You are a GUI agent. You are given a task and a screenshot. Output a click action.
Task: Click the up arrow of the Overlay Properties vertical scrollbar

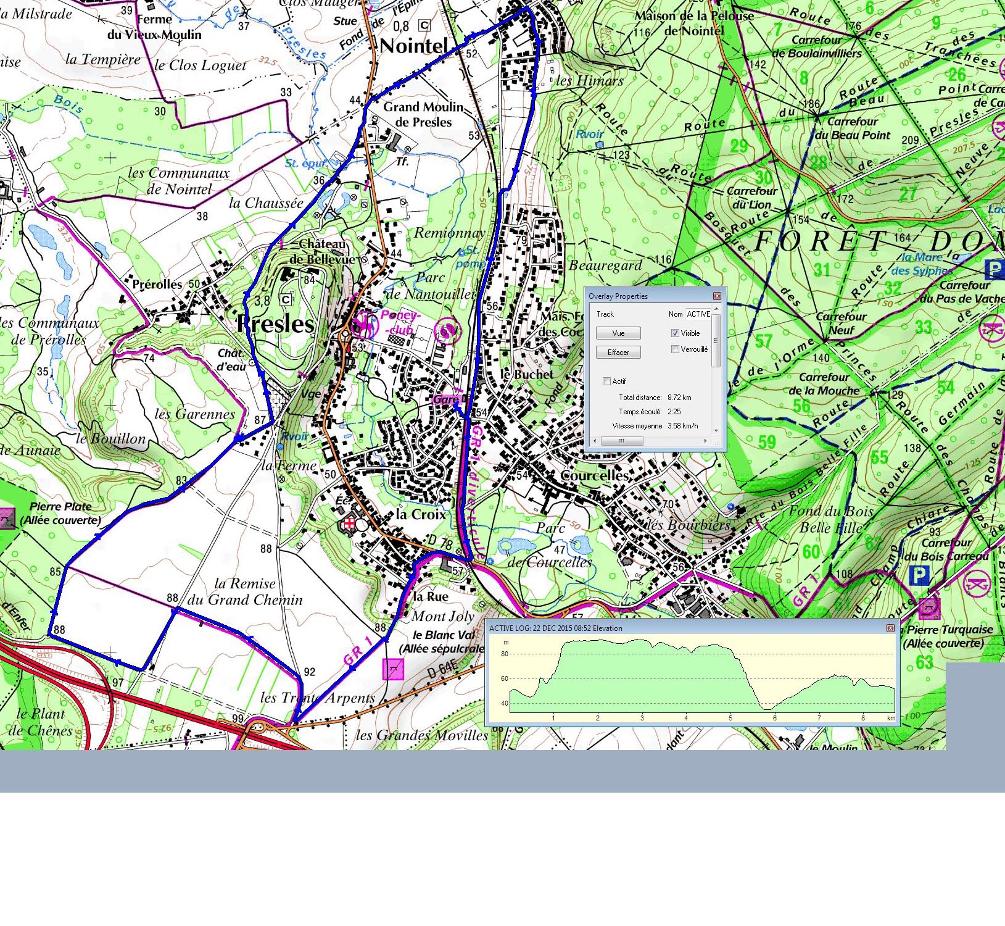[x=716, y=309]
